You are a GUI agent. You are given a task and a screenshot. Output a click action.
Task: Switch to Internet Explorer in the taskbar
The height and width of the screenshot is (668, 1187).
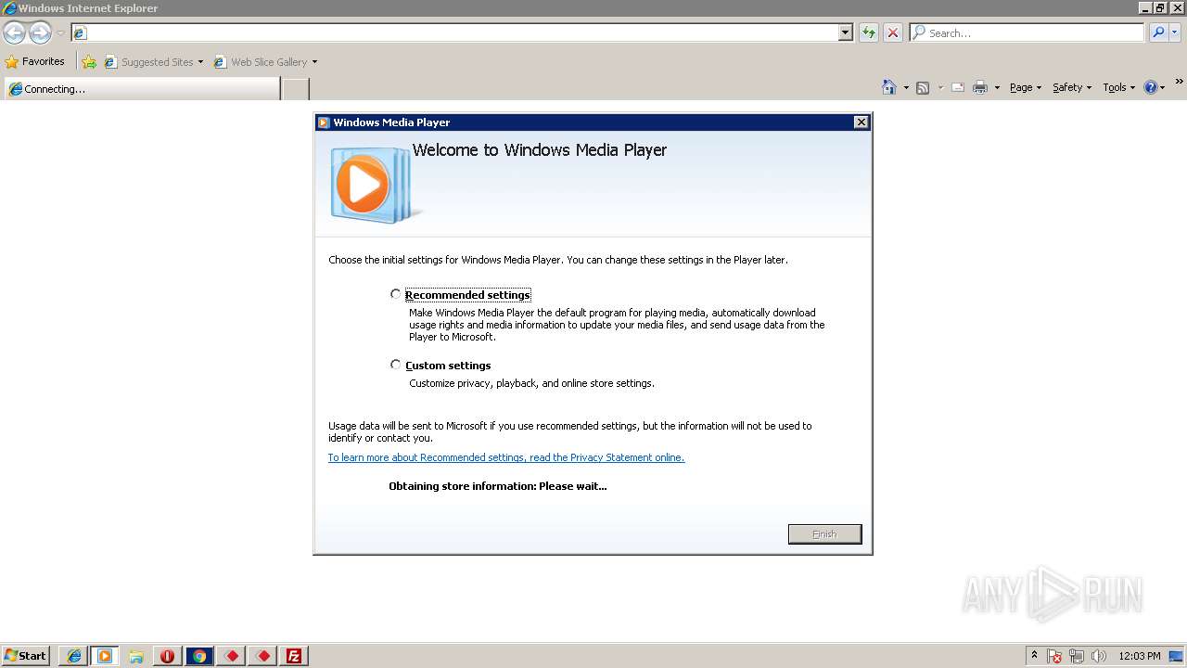(73, 656)
